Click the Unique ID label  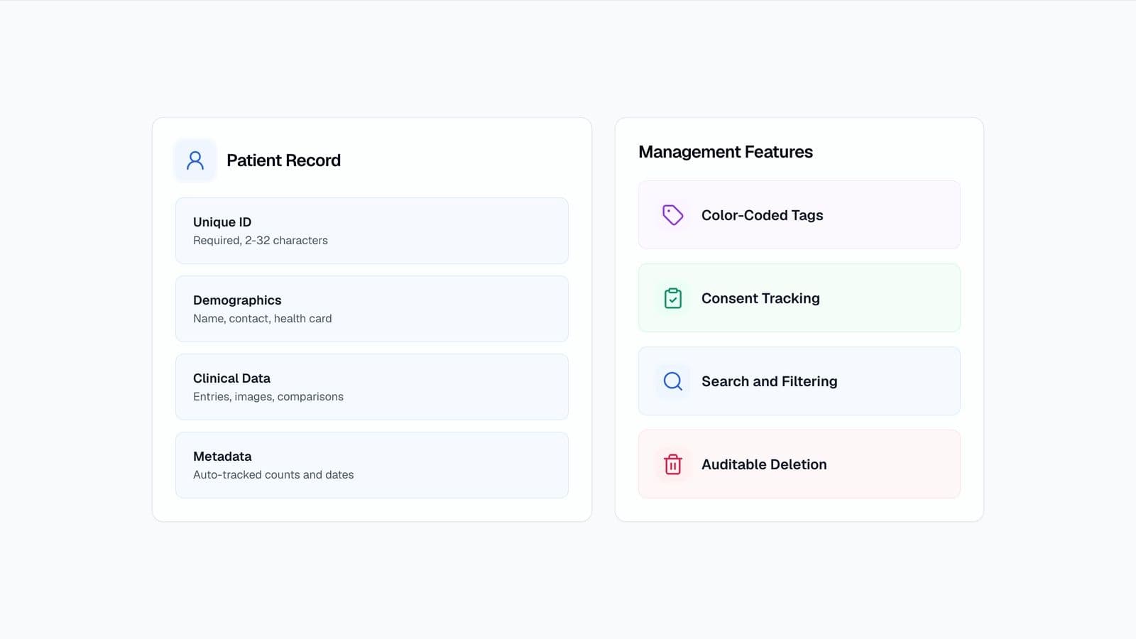[x=222, y=222]
